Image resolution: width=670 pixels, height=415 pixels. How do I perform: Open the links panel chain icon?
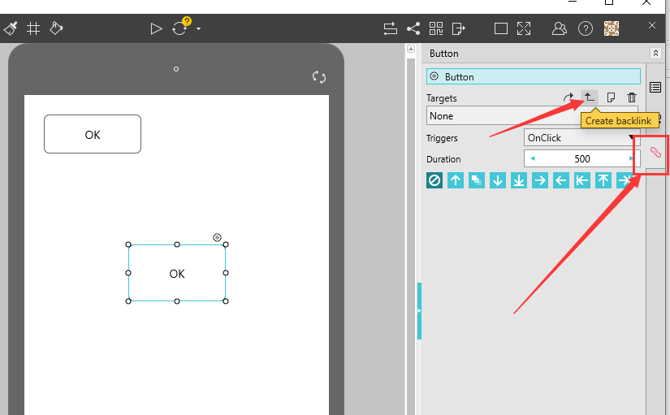click(655, 152)
